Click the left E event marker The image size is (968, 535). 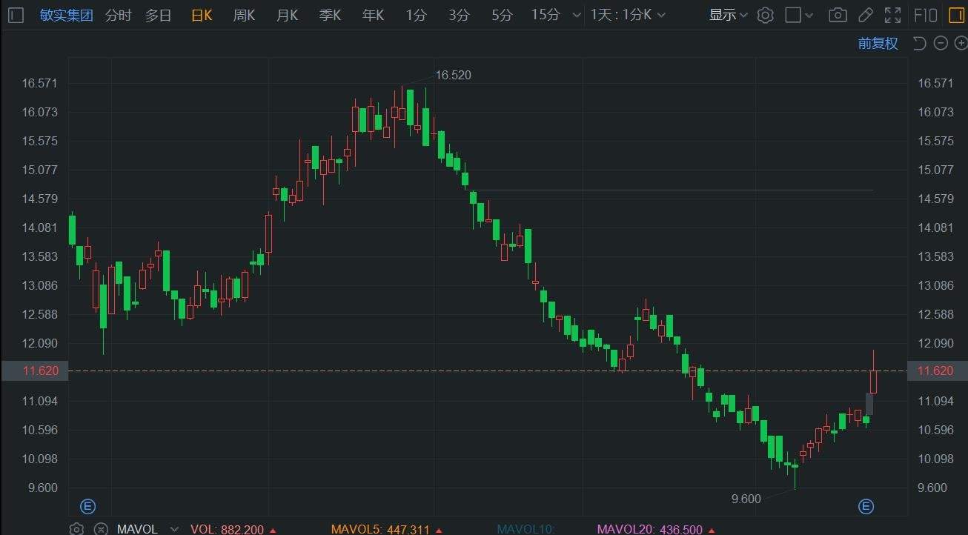point(87,507)
